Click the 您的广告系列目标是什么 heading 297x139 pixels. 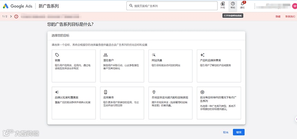tap(70, 24)
